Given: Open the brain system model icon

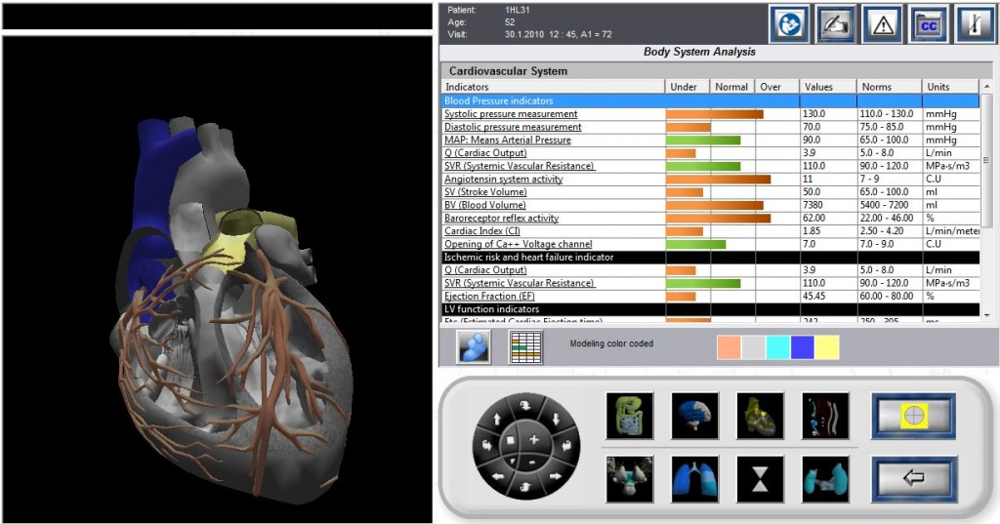Looking at the screenshot, I should (x=694, y=416).
